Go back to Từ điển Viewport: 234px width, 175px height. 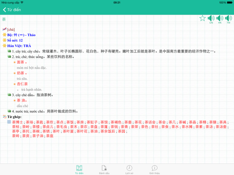[x=12, y=10]
